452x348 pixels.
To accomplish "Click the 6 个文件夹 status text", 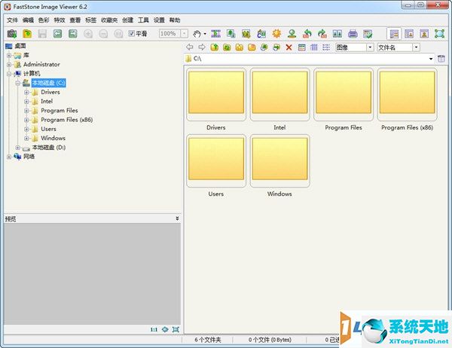I will pyautogui.click(x=208, y=340).
